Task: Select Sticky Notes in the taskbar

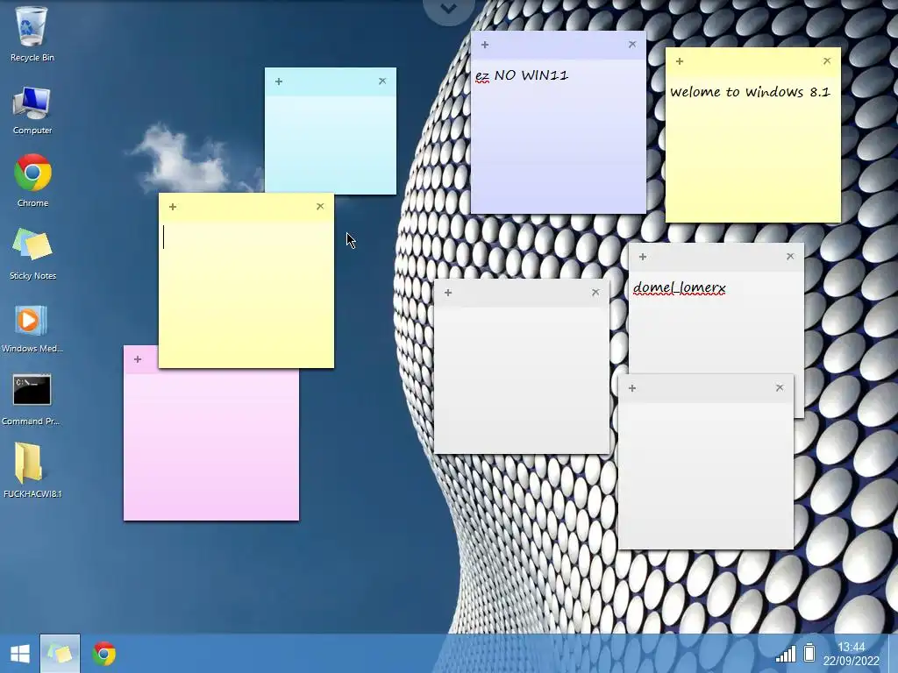Action: point(61,654)
